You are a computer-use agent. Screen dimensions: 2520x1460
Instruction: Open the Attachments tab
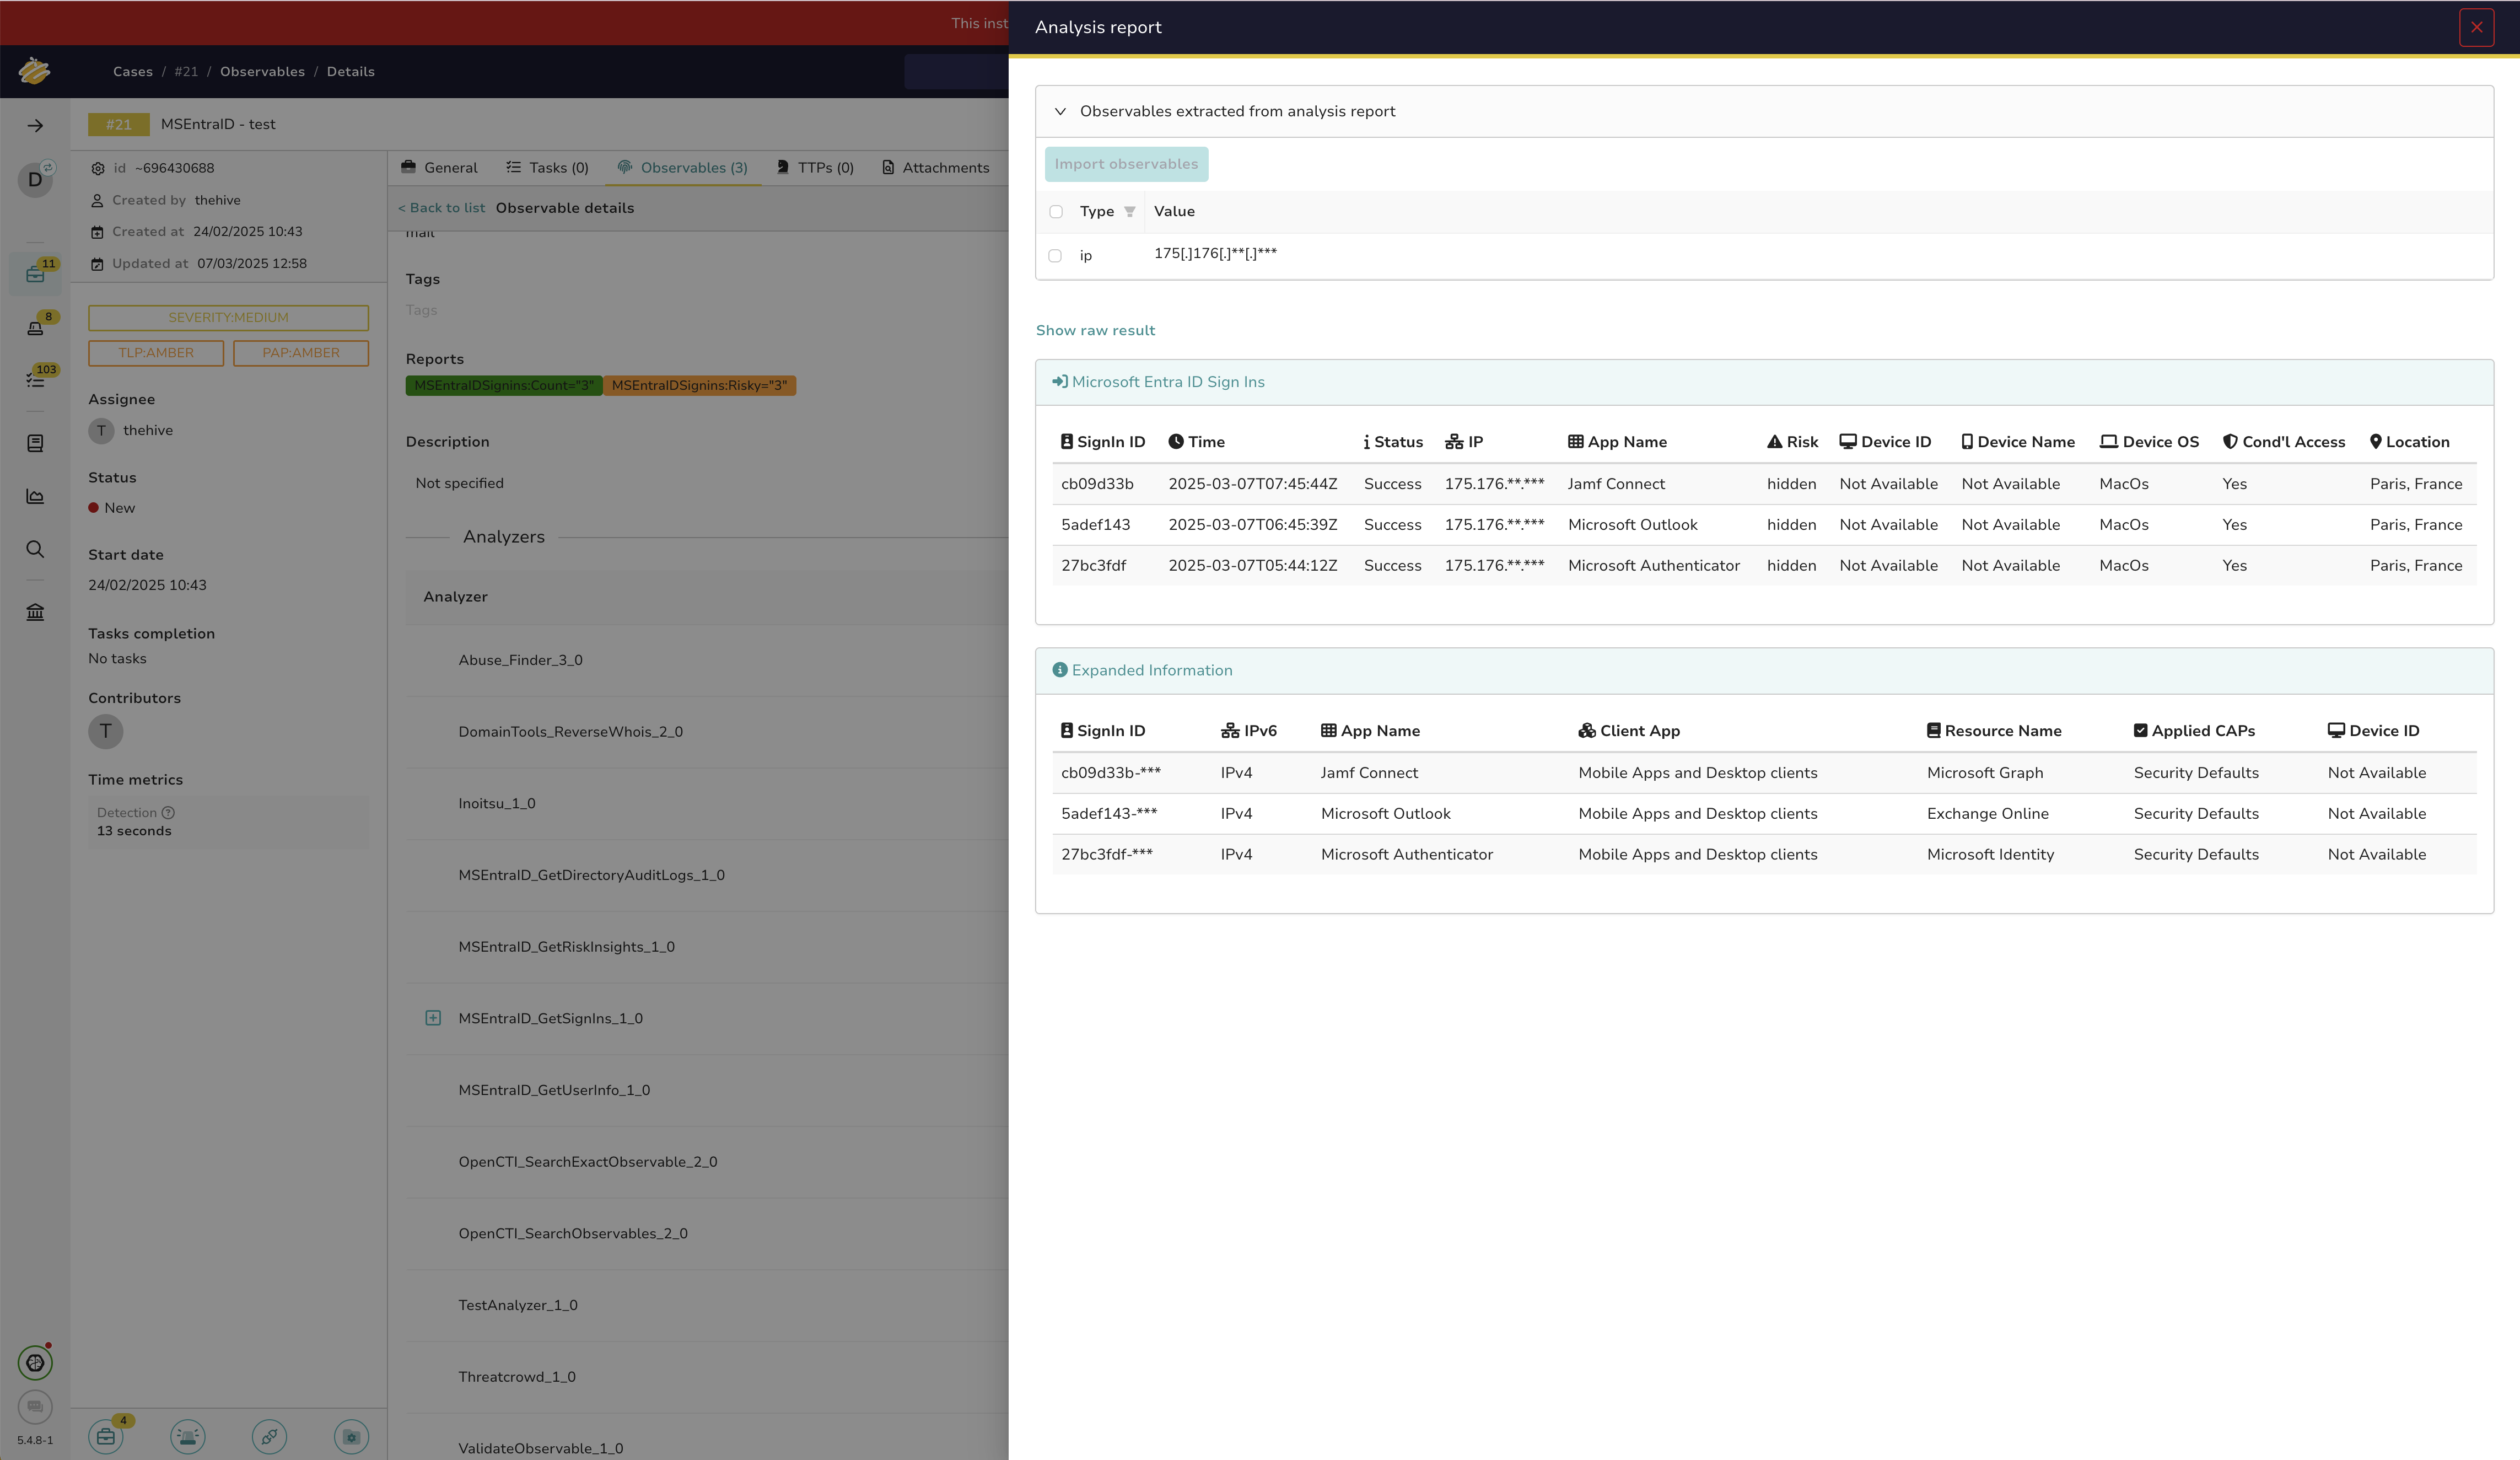(936, 168)
